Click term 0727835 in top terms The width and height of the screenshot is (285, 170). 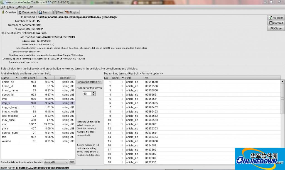(151, 162)
